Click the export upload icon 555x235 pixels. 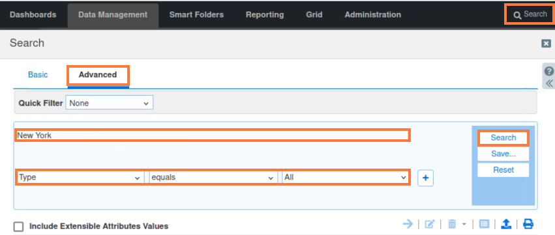(506, 224)
